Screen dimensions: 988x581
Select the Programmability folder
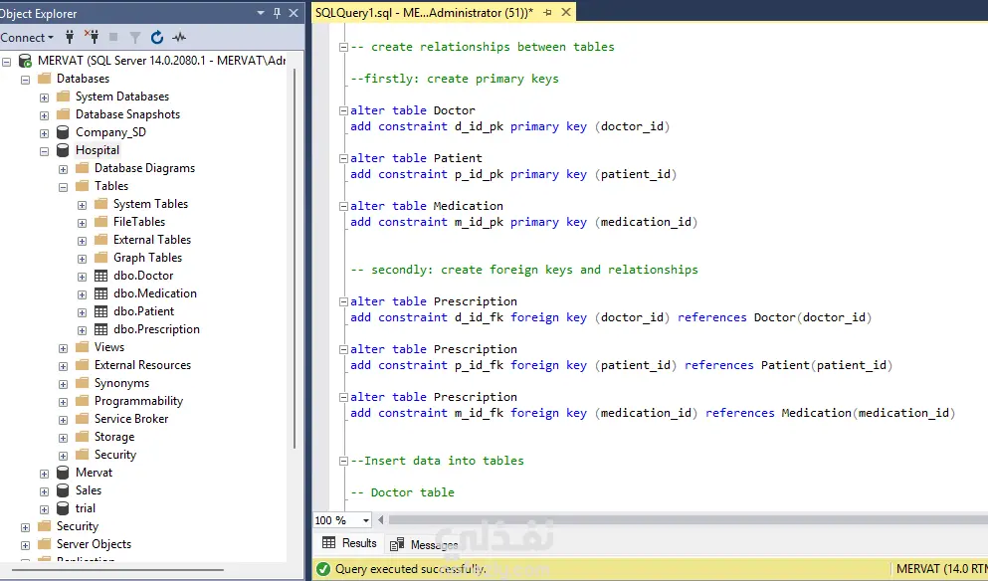[x=138, y=401]
